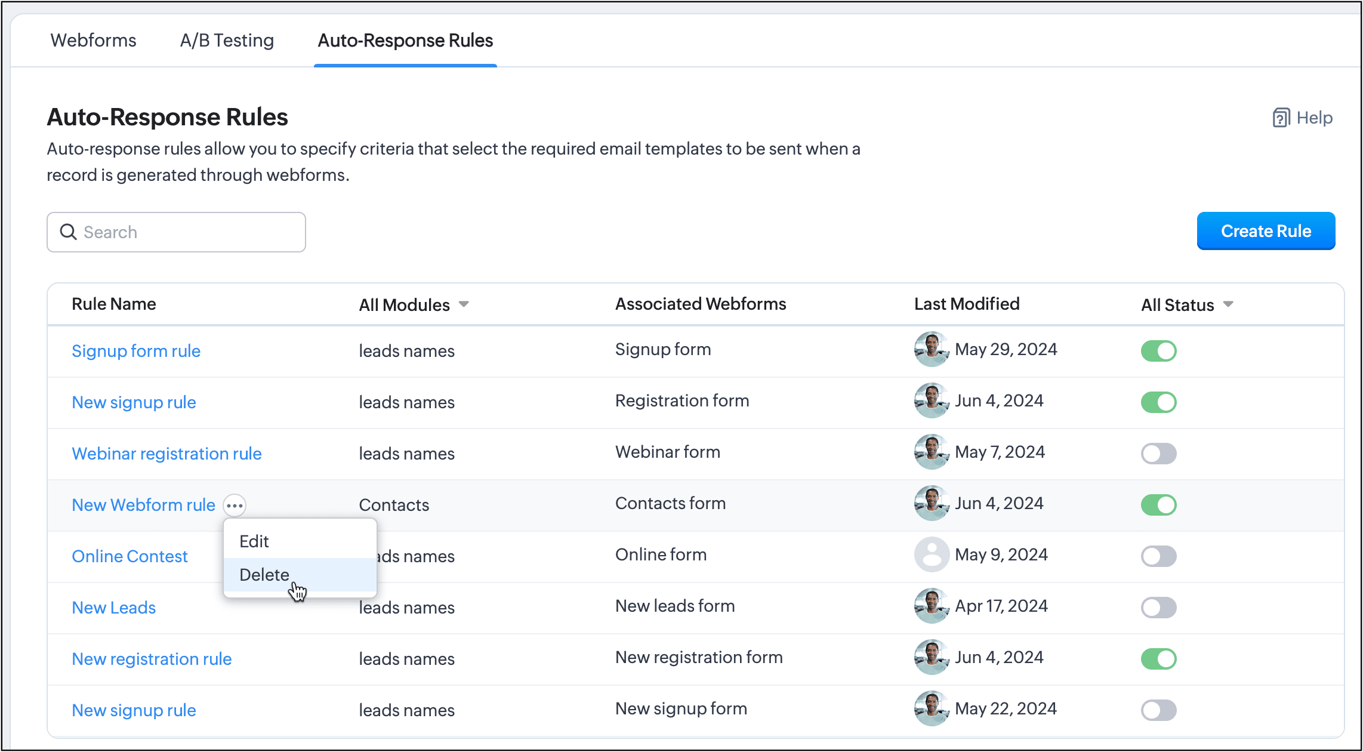Screen dimensions: 1363x752
Task: Click the user avatar on Signup form rule row
Action: (x=931, y=349)
